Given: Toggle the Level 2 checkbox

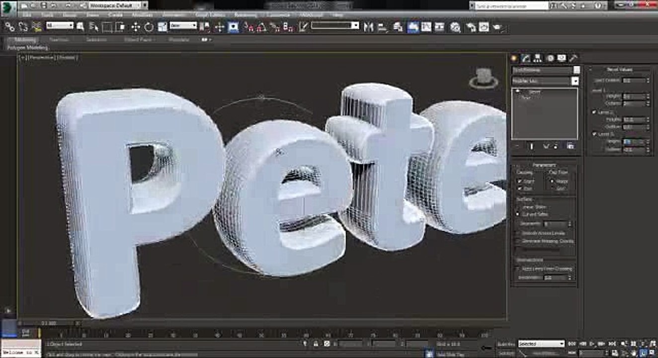Looking at the screenshot, I should point(594,112).
